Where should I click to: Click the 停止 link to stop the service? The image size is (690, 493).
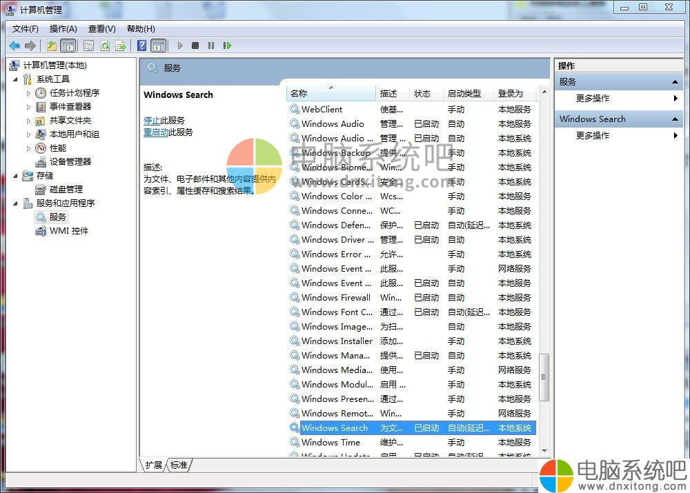click(x=152, y=120)
